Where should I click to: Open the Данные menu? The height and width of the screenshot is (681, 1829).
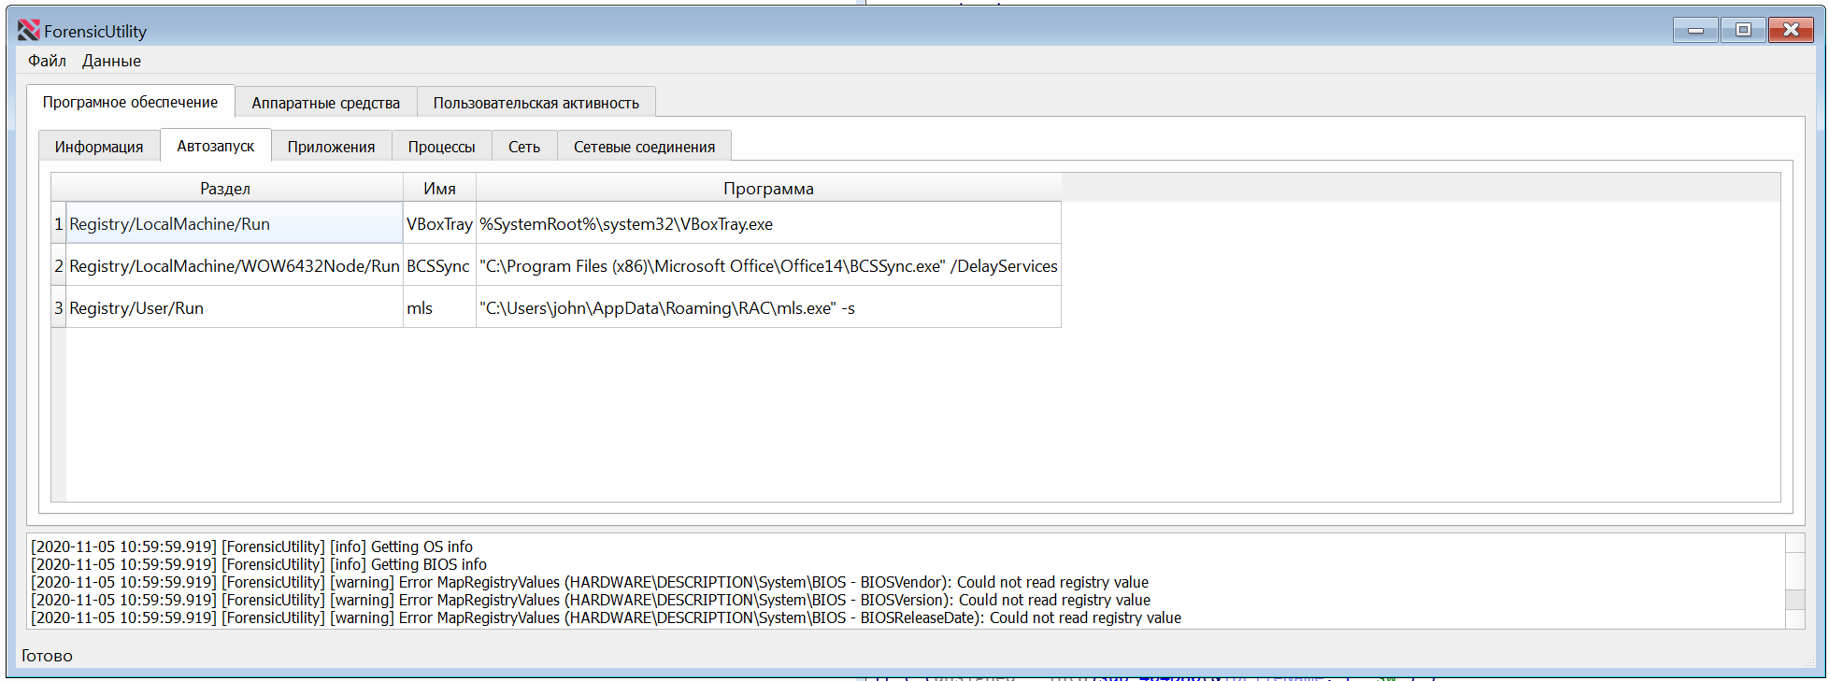pyautogui.click(x=111, y=61)
